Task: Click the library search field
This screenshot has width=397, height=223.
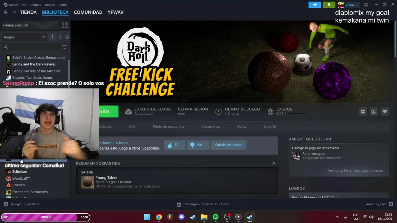Action: (31, 47)
